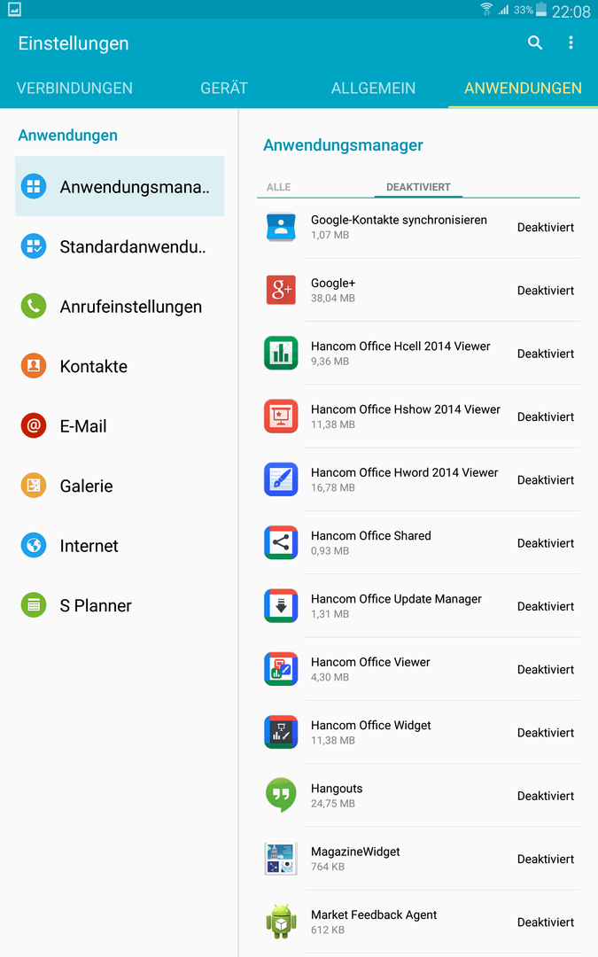Tap the Hancom Office Shared icon
598x957 pixels.
pyautogui.click(x=281, y=542)
